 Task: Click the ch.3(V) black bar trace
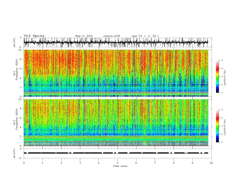(116, 153)
